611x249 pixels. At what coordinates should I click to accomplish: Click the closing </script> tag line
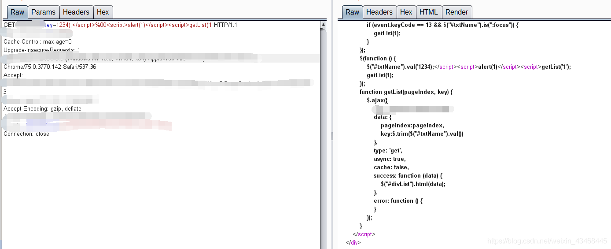pyautogui.click(x=364, y=234)
